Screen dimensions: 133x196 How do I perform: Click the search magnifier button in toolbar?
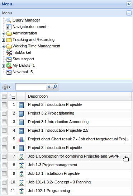pyautogui.click(x=55, y=87)
